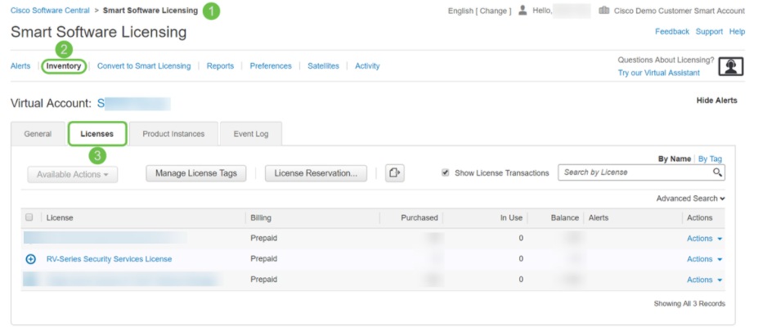Open the Event Log tab
The width and height of the screenshot is (758, 327).
(x=250, y=134)
